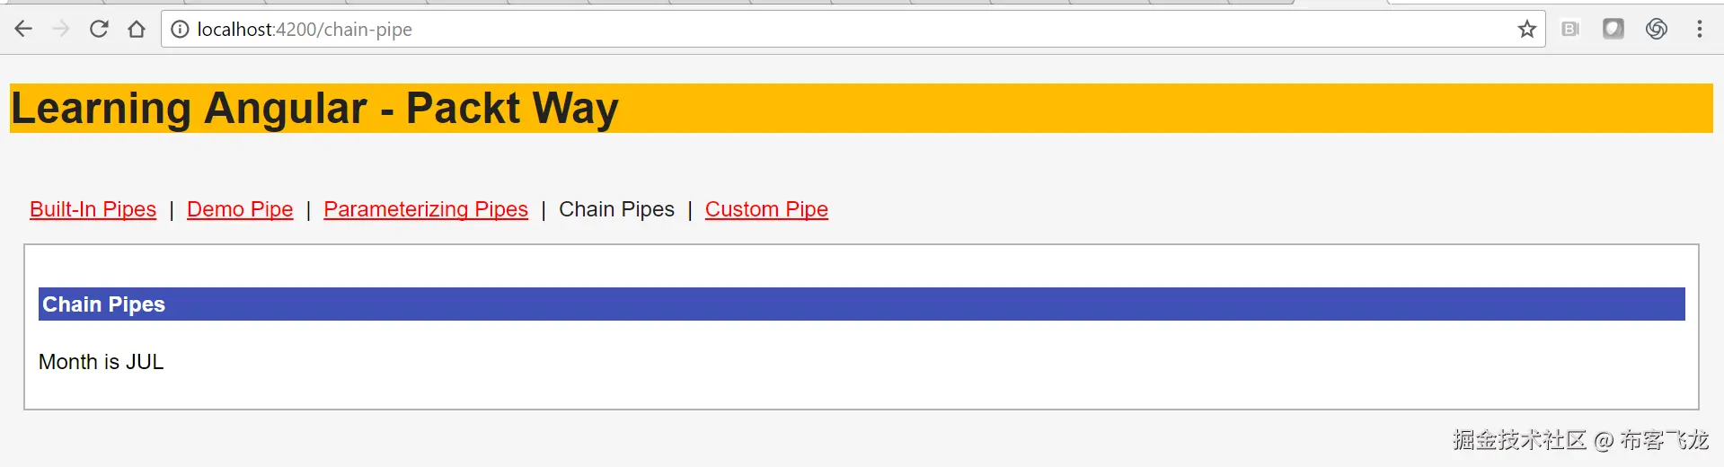This screenshot has height=467, width=1724.
Task: Go to Parameterizing Pipes
Action: click(426, 209)
